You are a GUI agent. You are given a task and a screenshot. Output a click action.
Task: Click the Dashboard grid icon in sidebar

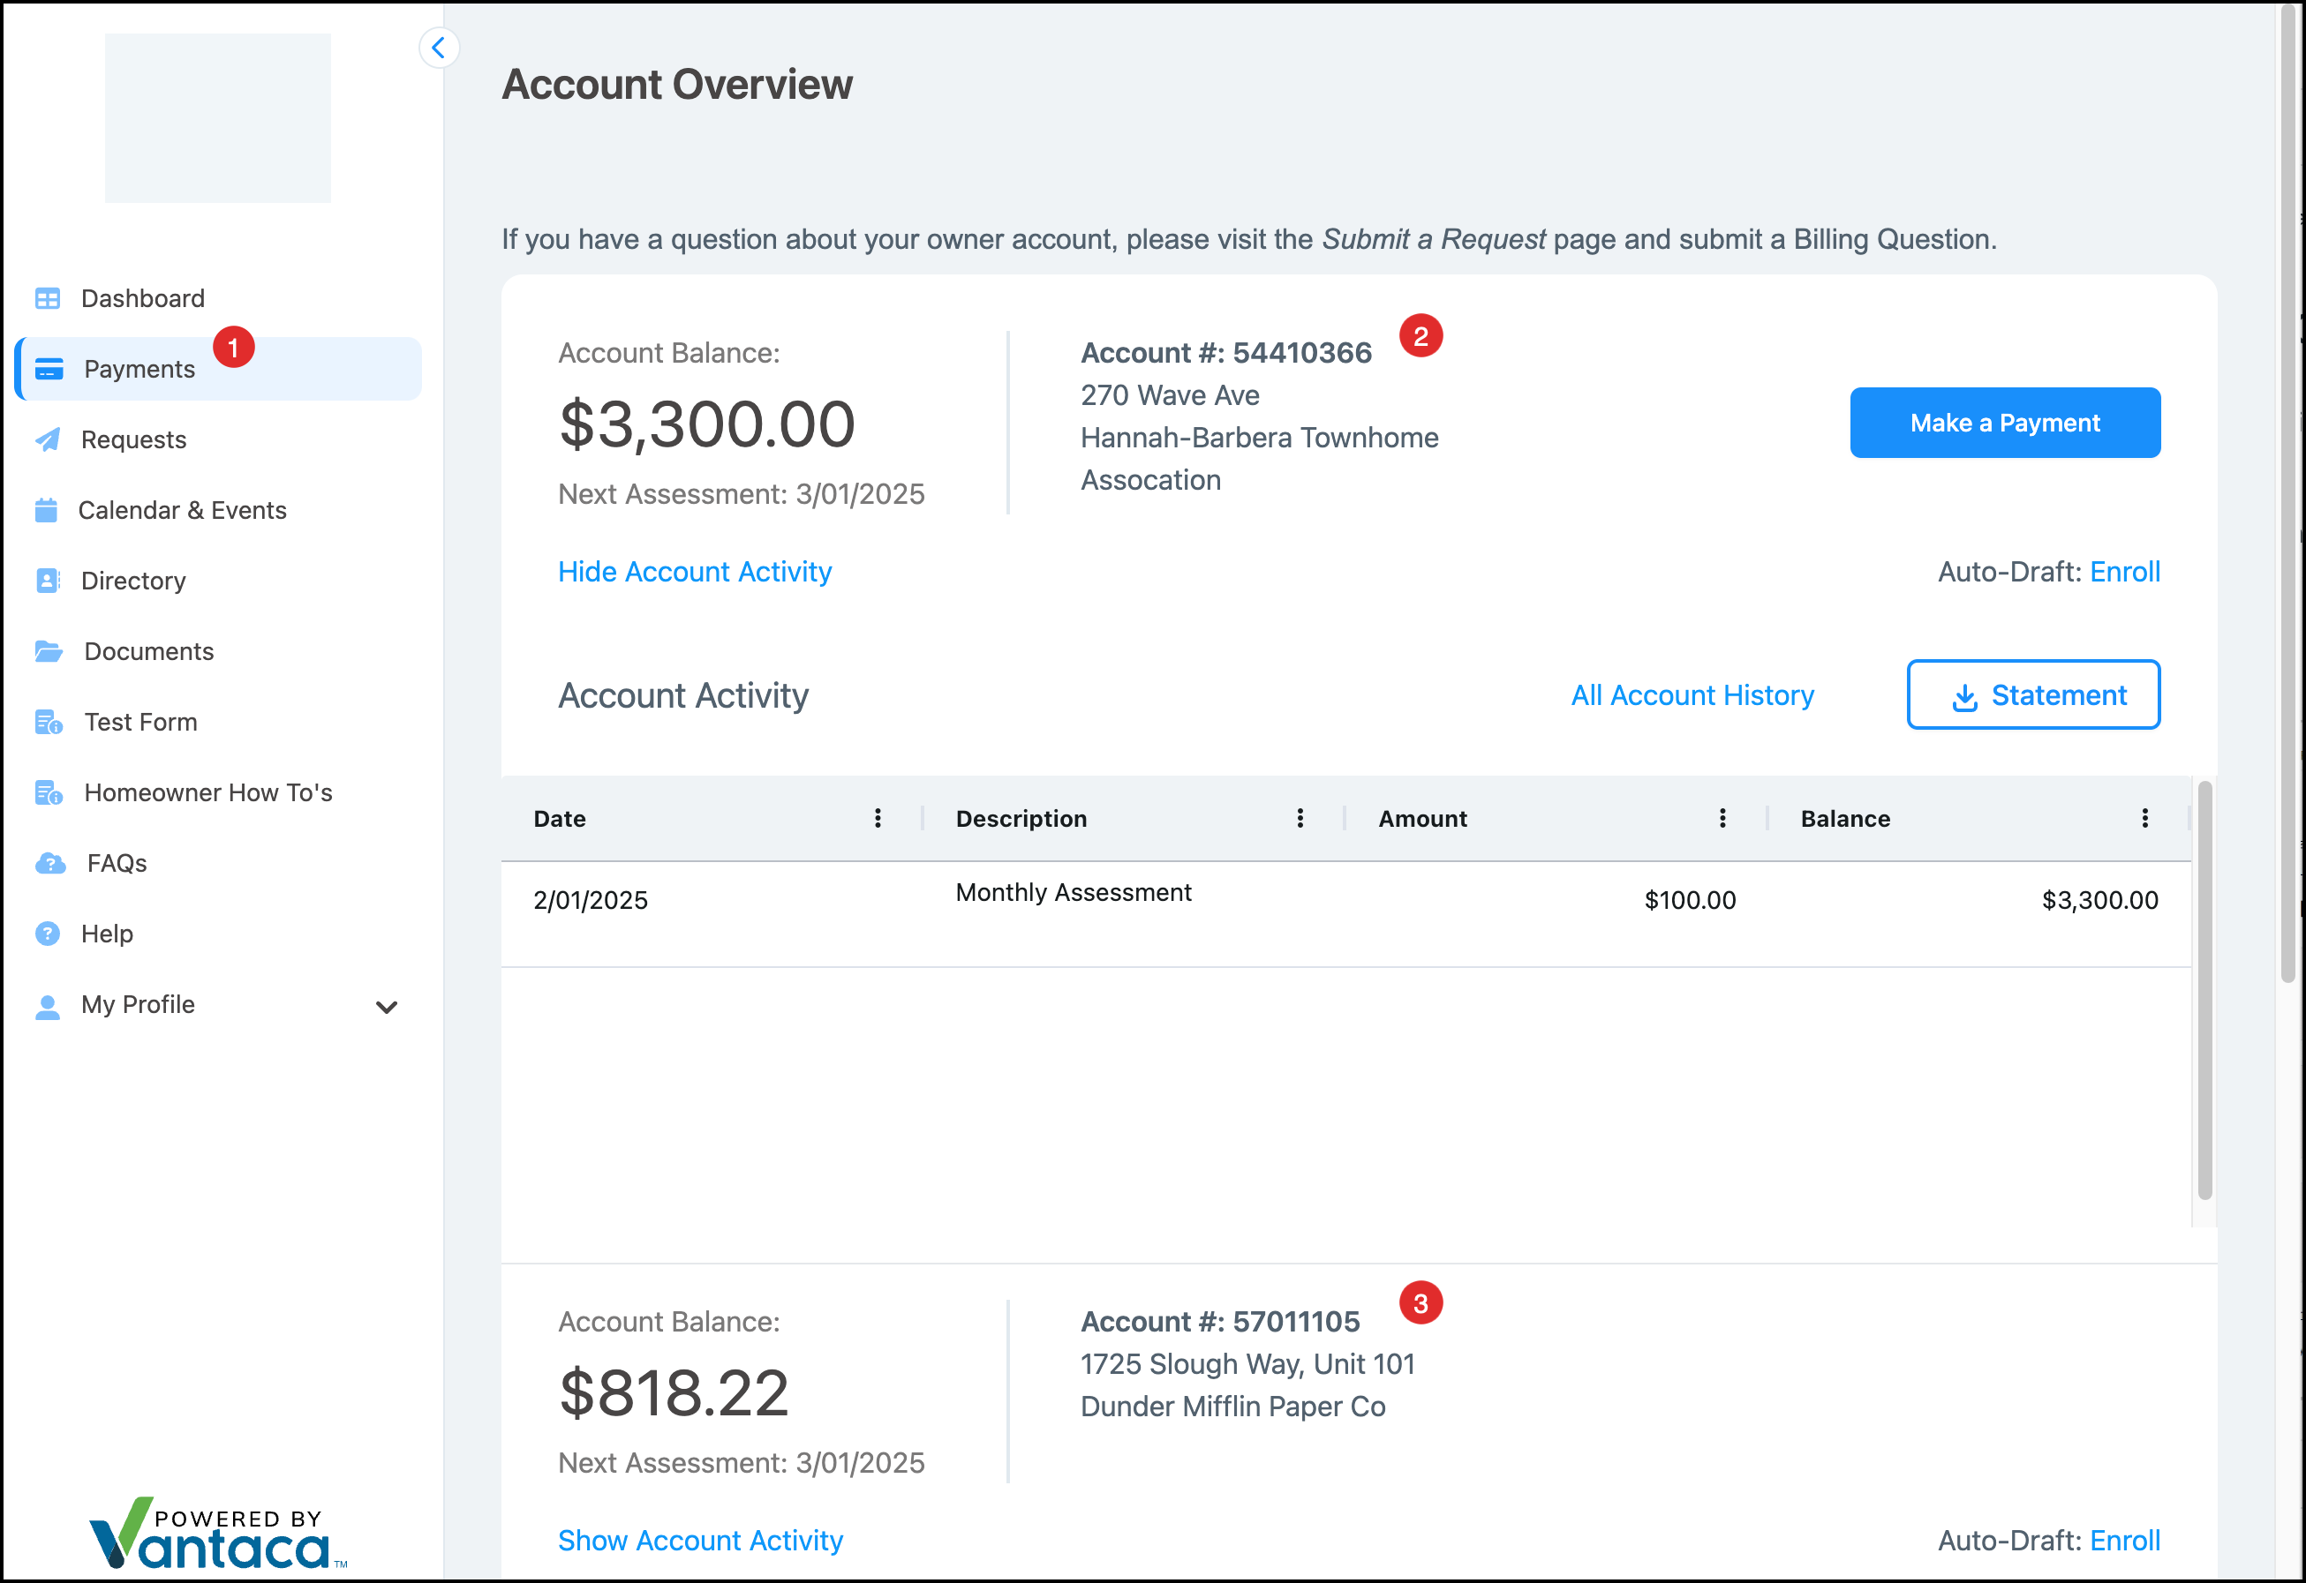coord(48,298)
